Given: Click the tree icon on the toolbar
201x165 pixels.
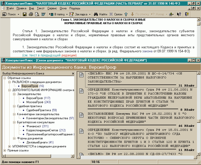Looking at the screenshot, I should pyautogui.click(x=171, y=14).
